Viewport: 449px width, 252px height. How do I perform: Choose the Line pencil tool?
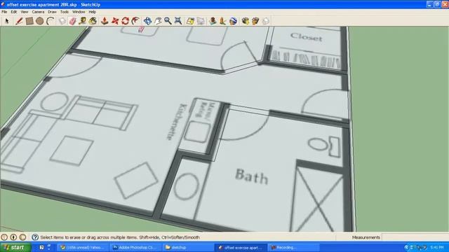[x=19, y=21]
